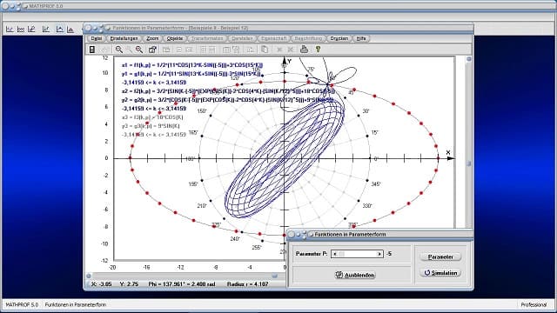Screen dimensions: 557x313
Task: Click the Parameter value '-5' label
Action: [389, 254]
